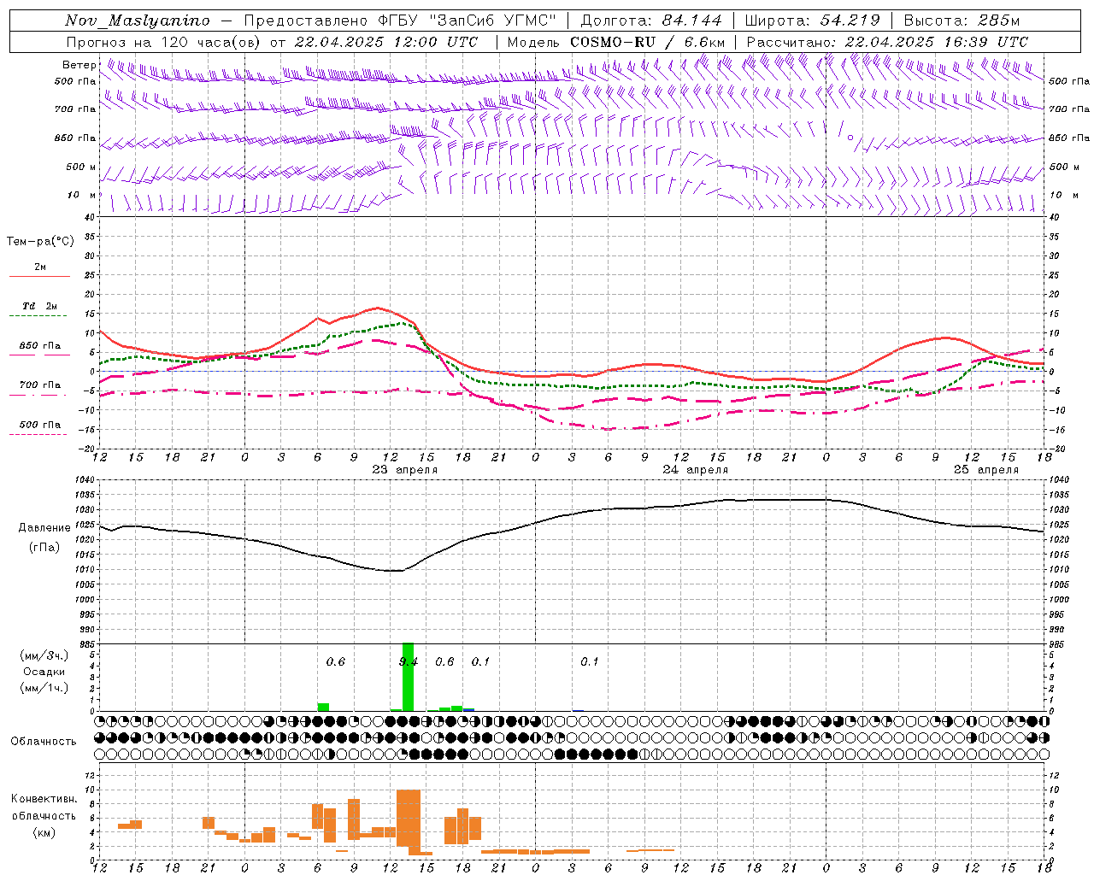Click the Давление pressure panel label
Screen dimensions: 1094x875
(x=44, y=528)
